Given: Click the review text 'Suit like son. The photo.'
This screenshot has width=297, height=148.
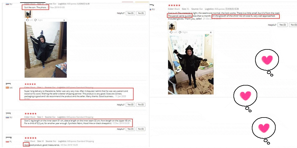Looking at the screenshot, I should [35, 7].
